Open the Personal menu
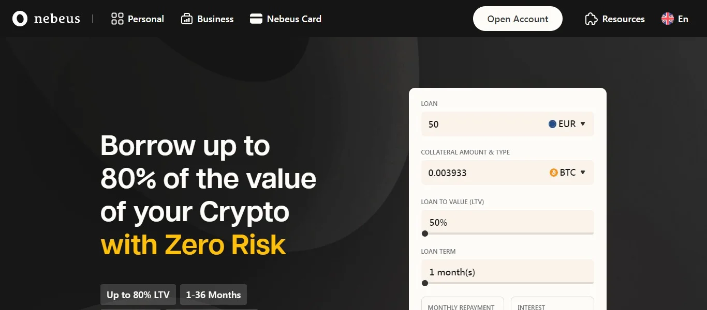 coord(138,19)
